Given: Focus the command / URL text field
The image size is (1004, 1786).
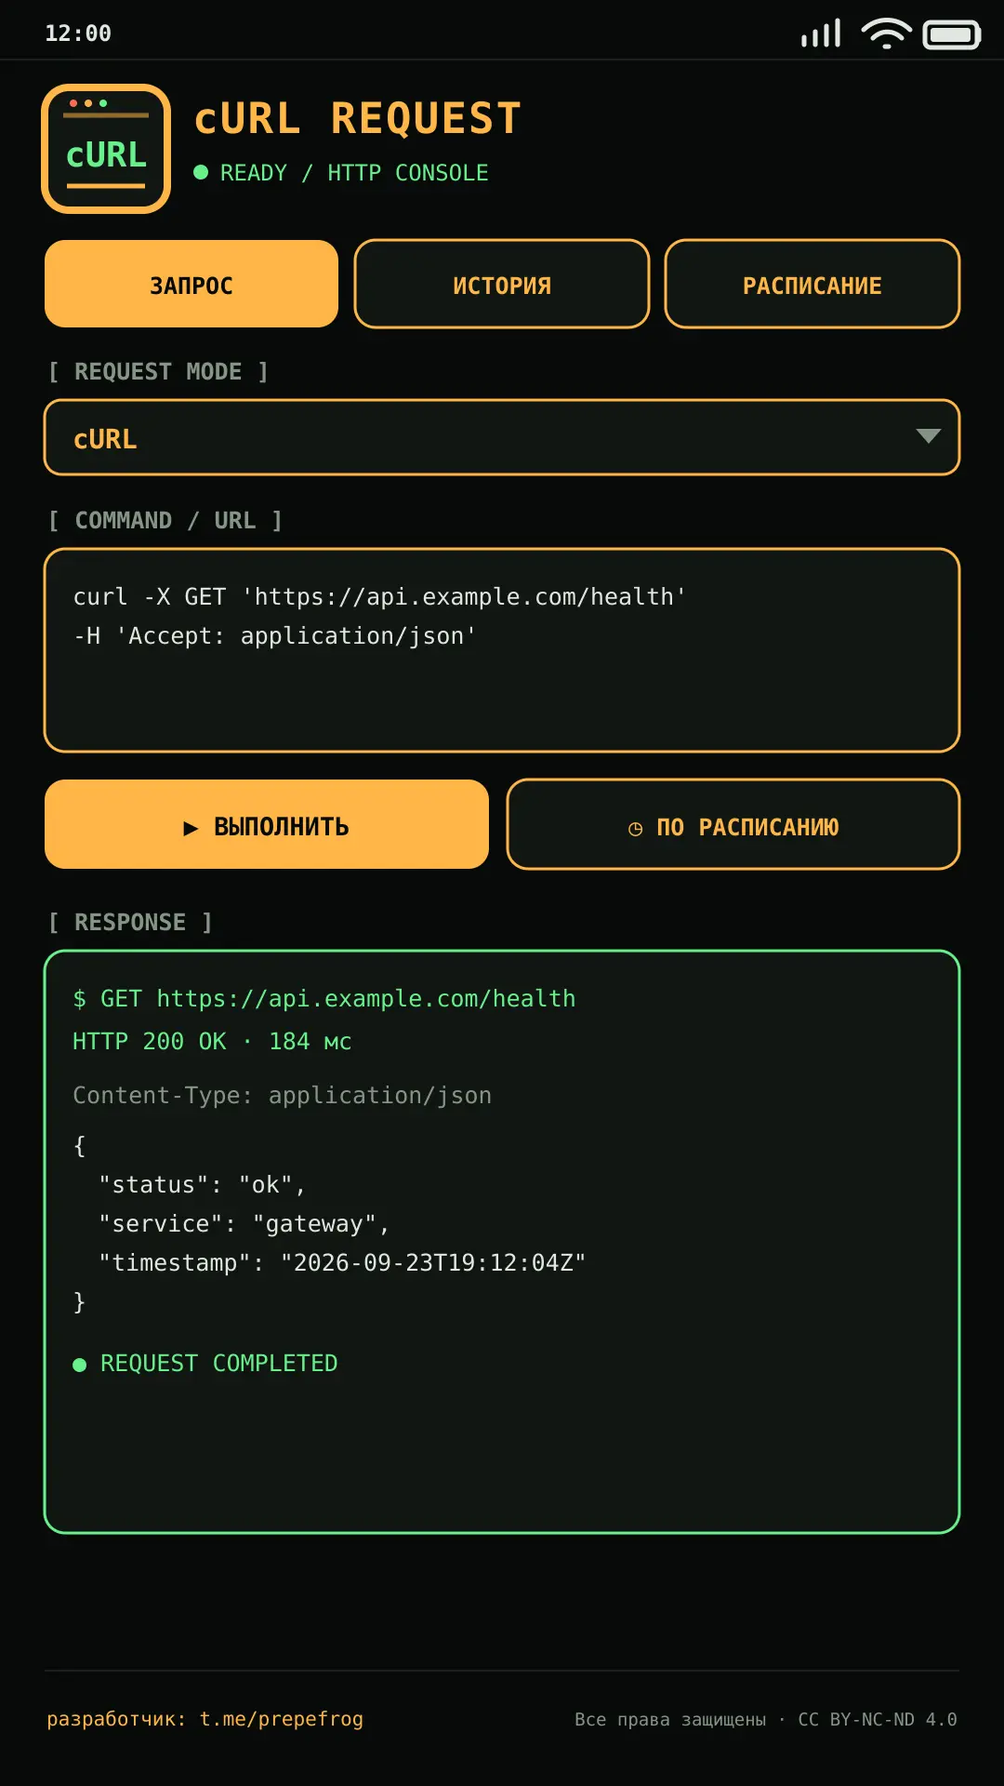Looking at the screenshot, I should (502, 650).
